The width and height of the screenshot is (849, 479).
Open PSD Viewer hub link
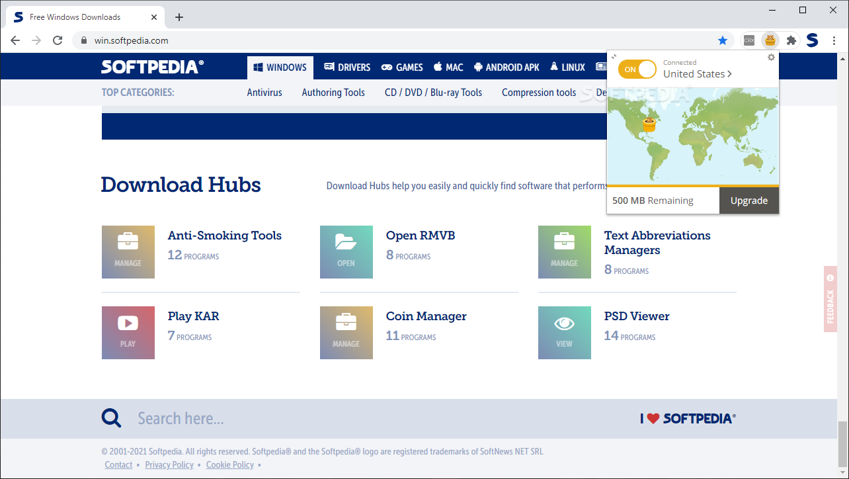coord(637,316)
